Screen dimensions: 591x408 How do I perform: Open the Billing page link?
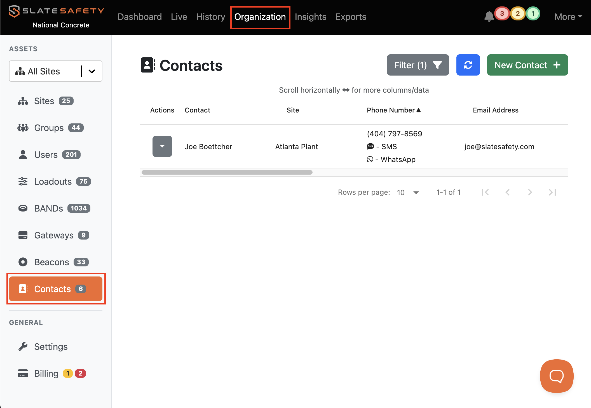coord(46,374)
